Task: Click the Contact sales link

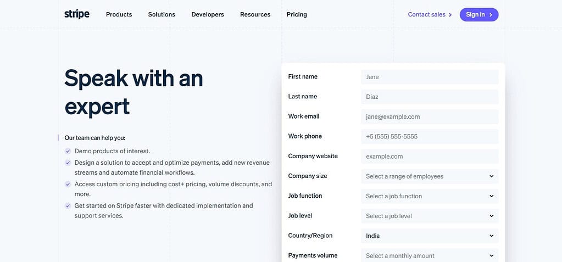Action: point(430,15)
